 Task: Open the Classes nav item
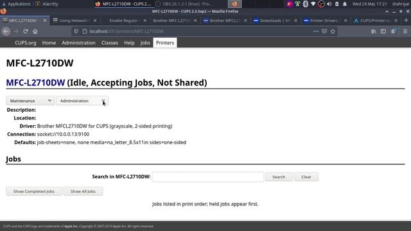coord(110,43)
